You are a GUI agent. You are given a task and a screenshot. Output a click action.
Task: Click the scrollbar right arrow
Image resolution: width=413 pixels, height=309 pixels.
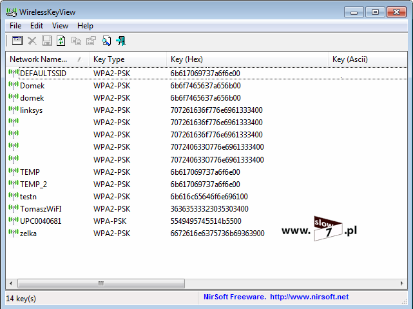pos(401,283)
